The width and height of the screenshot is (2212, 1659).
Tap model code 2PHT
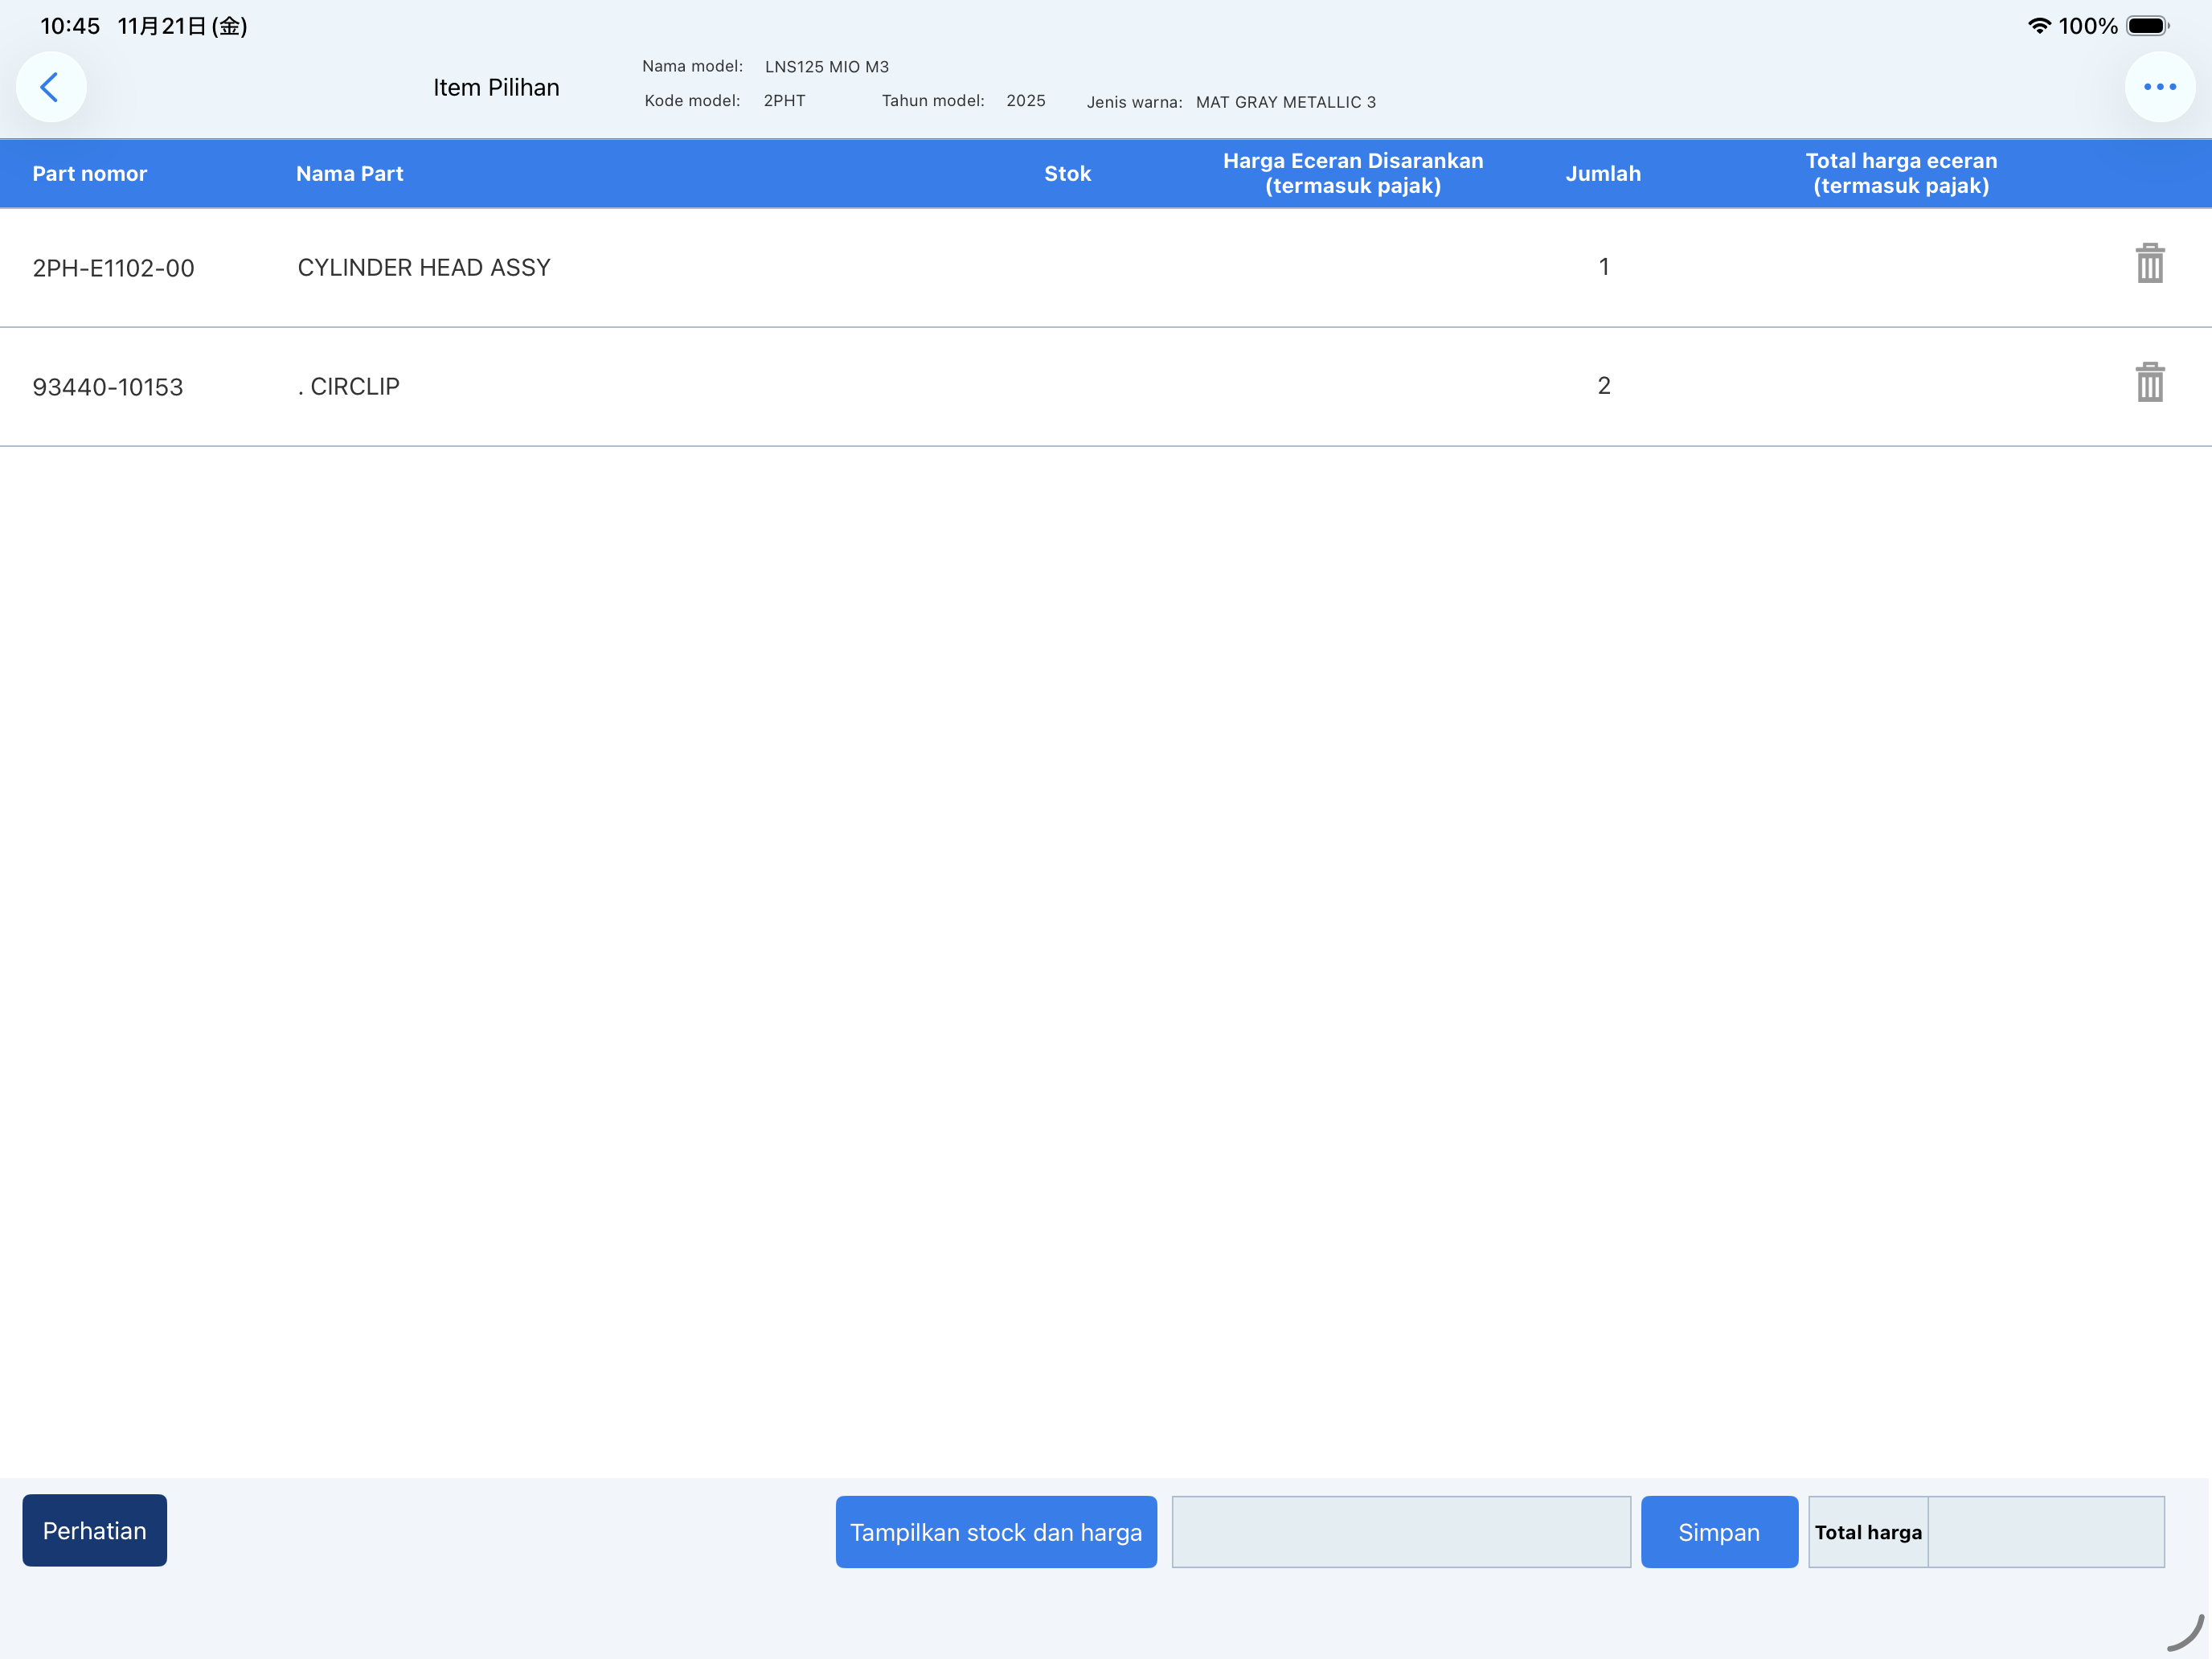pos(784,101)
